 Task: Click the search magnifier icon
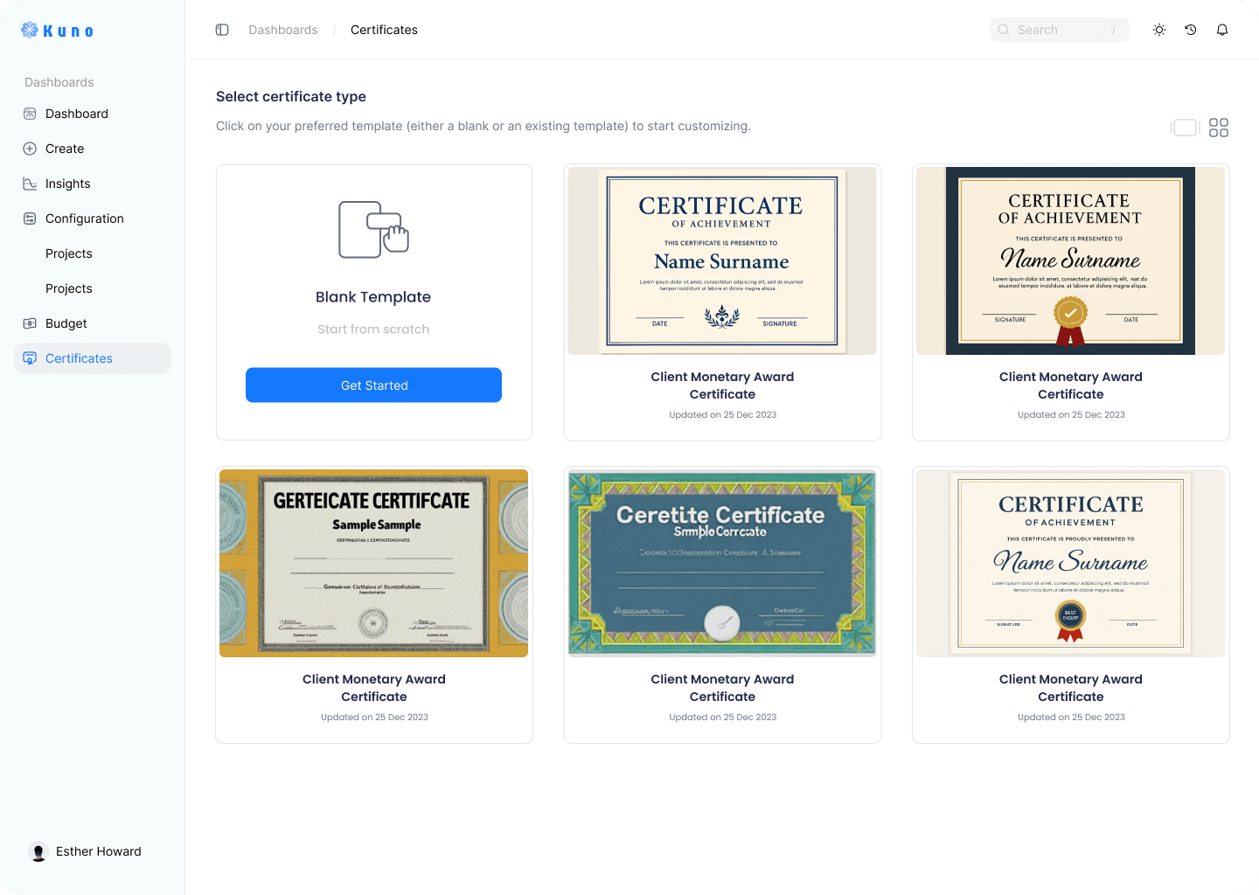point(1004,30)
